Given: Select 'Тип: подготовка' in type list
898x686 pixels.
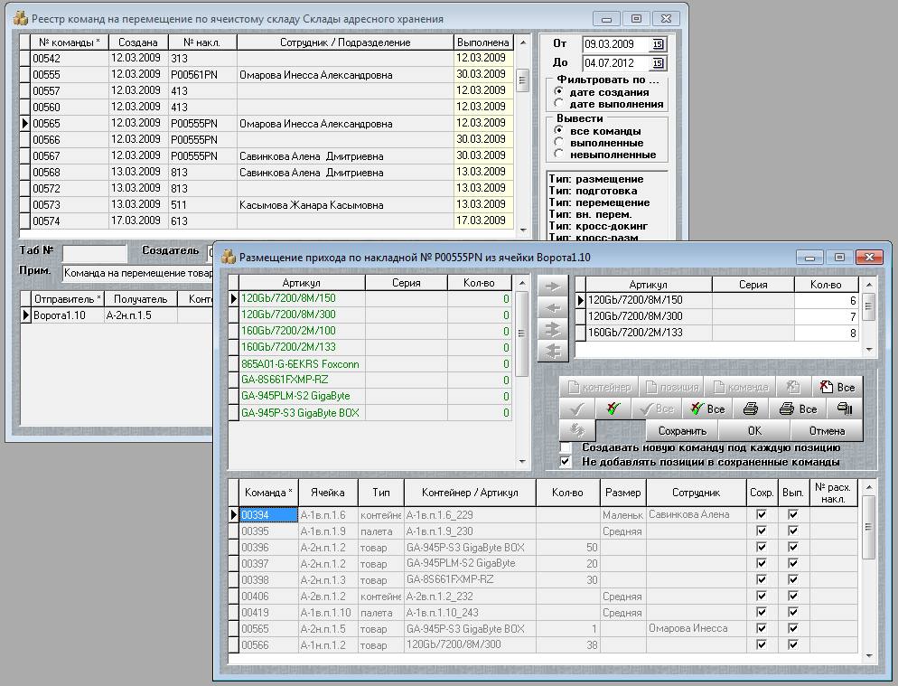Looking at the screenshot, I should click(593, 191).
